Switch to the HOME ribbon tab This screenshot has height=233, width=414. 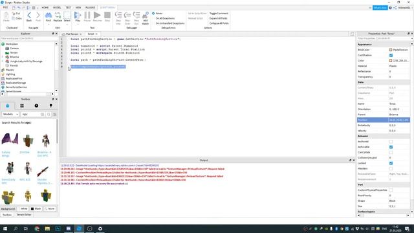(45, 8)
